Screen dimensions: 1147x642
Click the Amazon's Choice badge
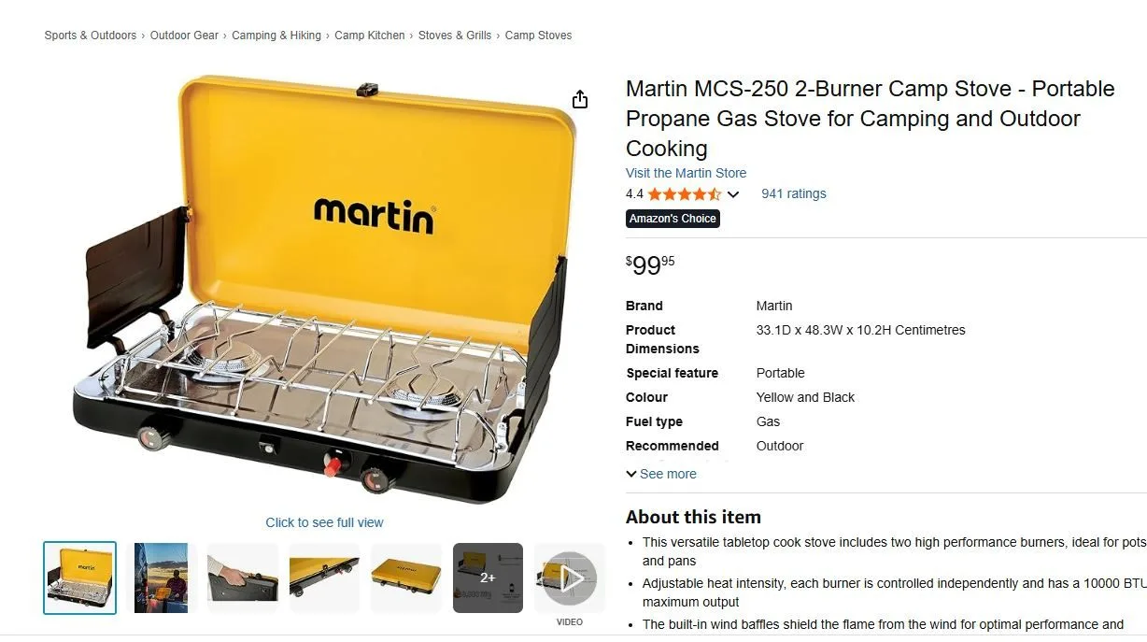(673, 218)
